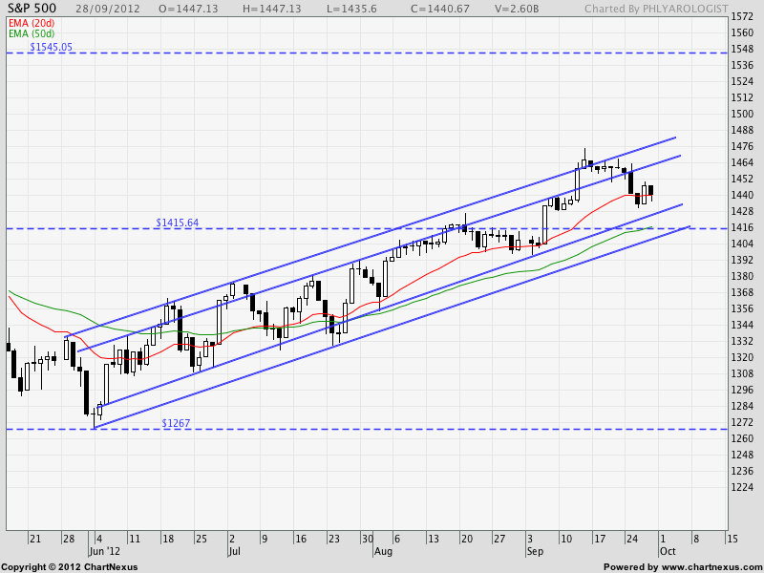Select the EMA (50d) legend label
The width and height of the screenshot is (764, 573).
32,33
